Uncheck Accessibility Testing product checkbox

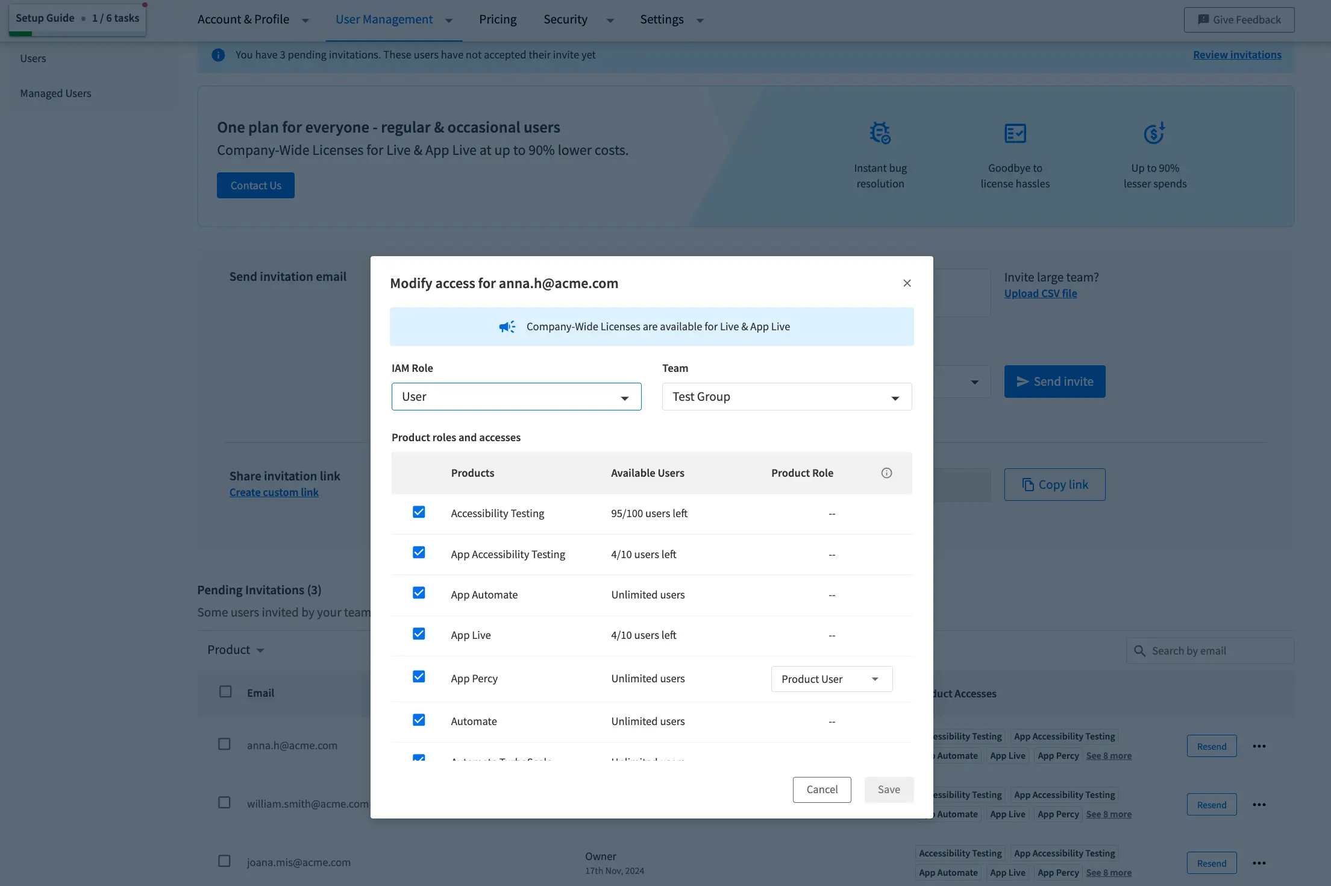(419, 512)
